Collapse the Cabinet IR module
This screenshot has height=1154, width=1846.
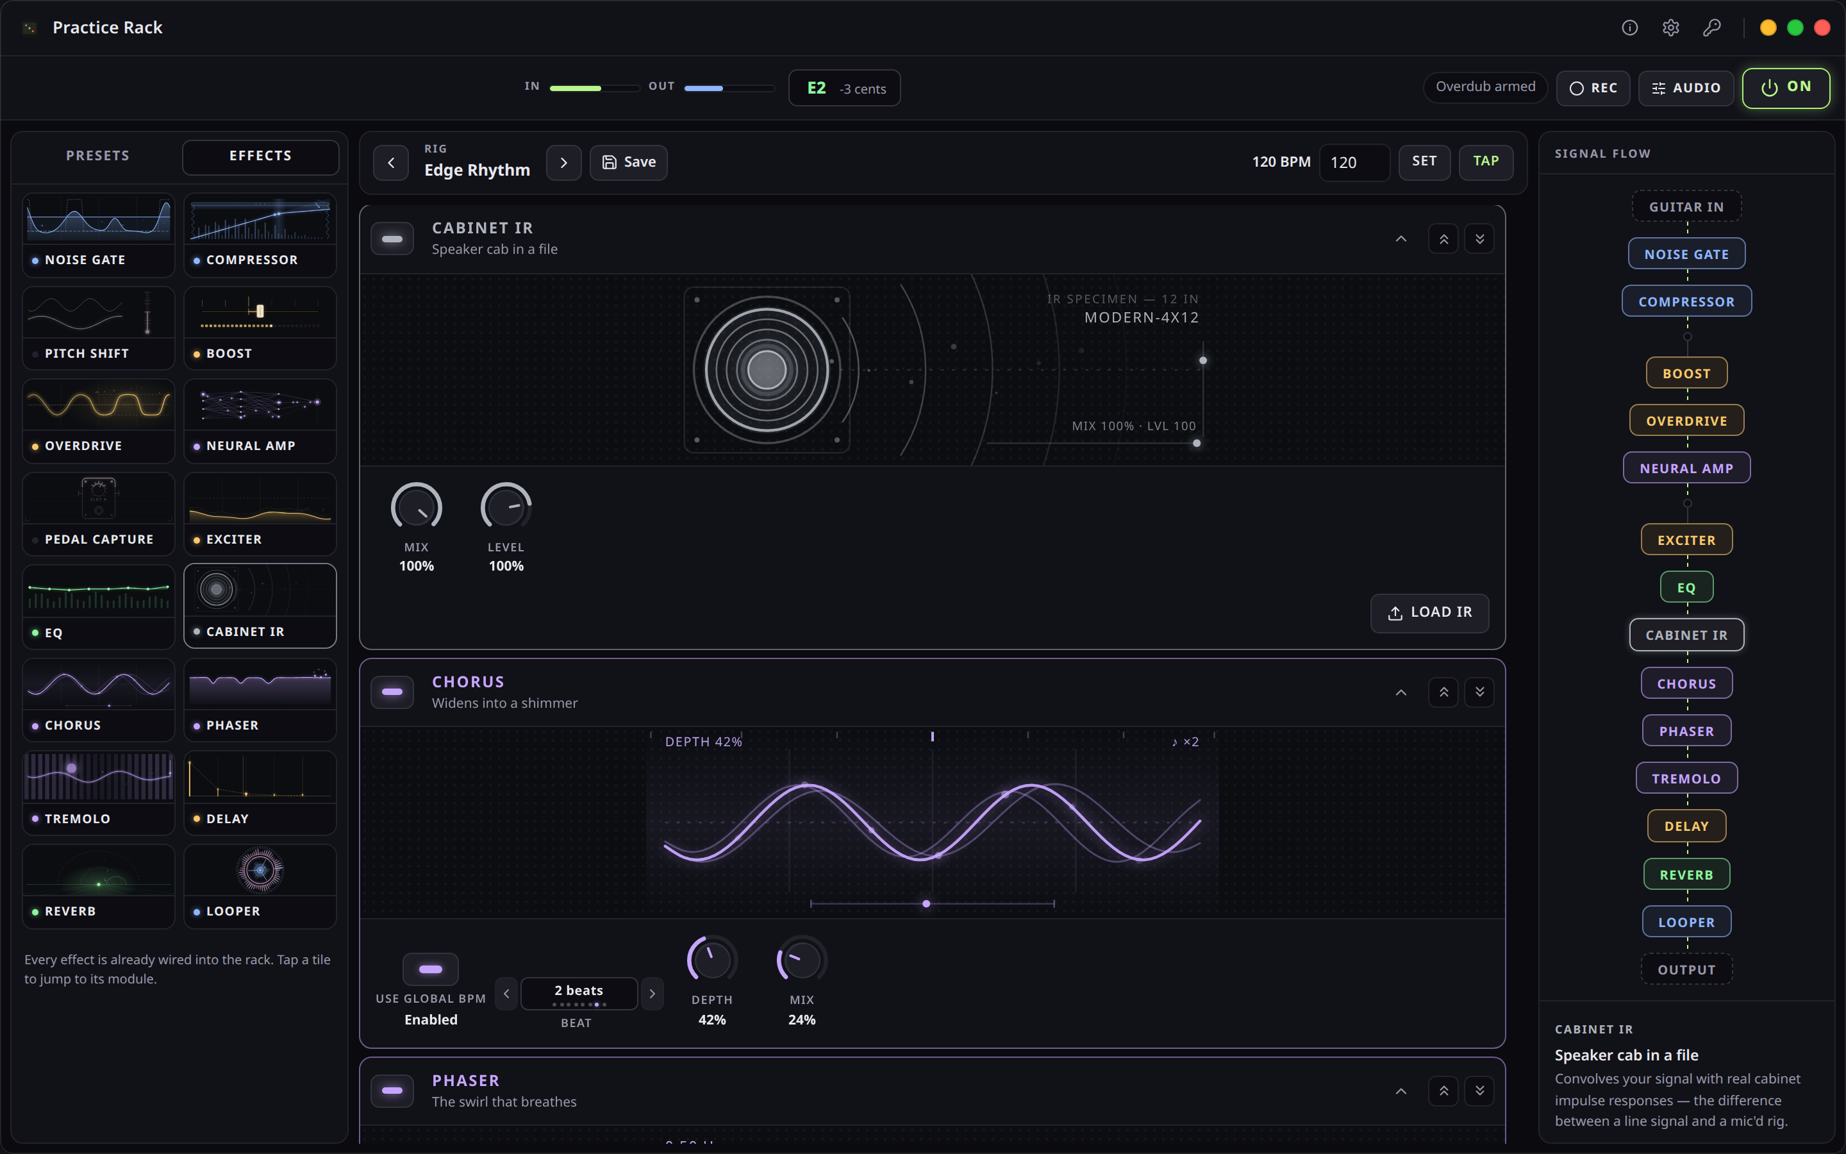(1401, 239)
